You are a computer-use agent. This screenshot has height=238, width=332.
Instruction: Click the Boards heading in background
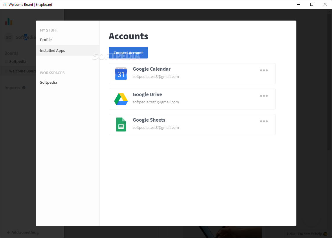pyautogui.click(x=12, y=53)
